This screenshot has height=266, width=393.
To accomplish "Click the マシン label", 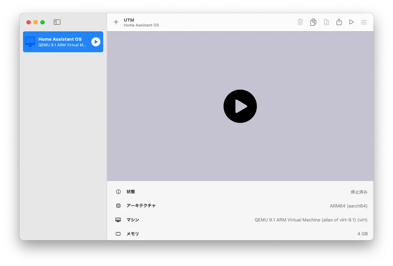I will [133, 220].
